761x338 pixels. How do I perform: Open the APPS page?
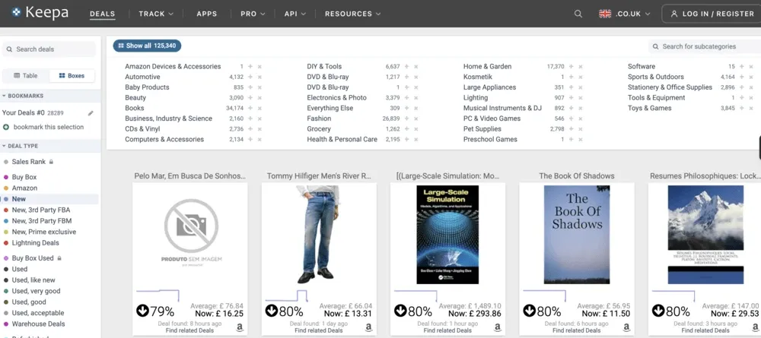207,14
